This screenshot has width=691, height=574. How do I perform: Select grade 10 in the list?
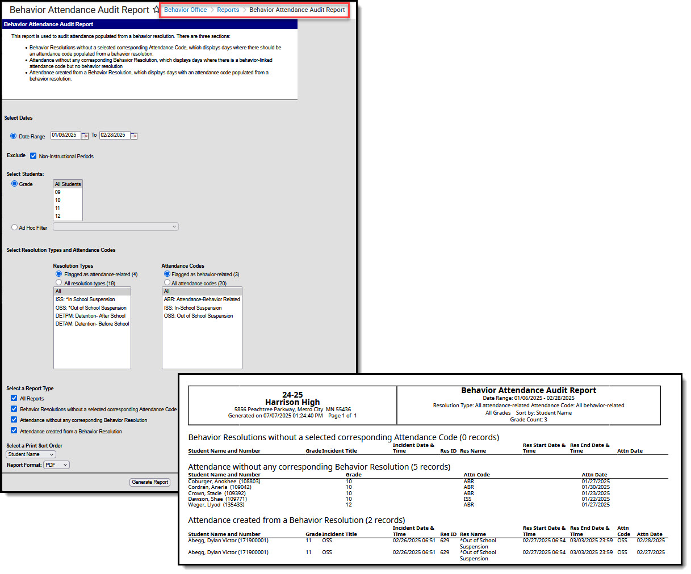(68, 200)
